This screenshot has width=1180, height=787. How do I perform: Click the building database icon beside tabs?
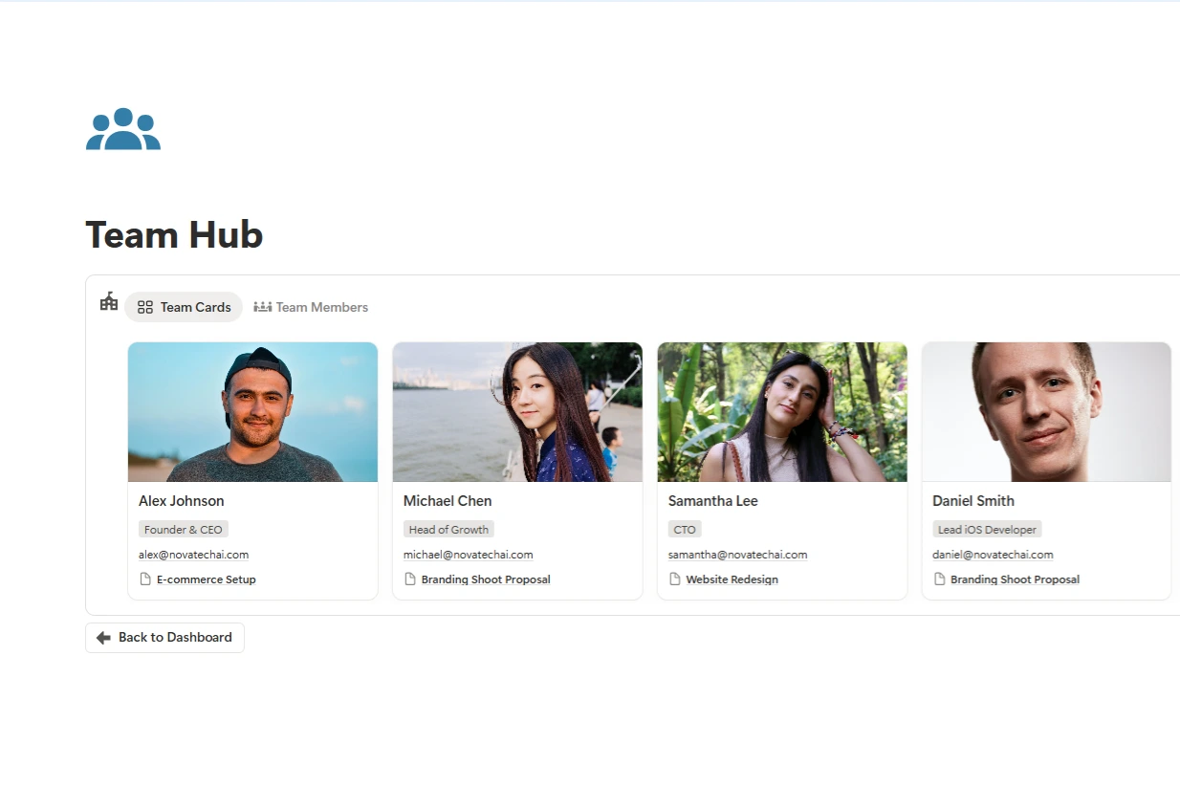tap(109, 301)
